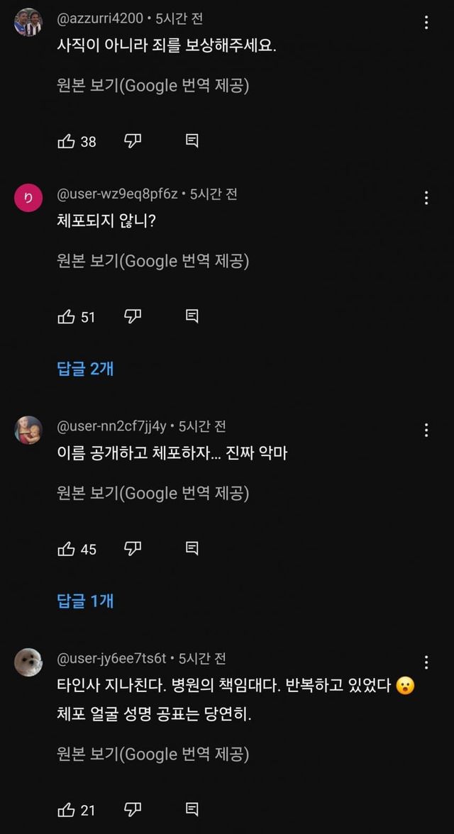Viewport: 454px width, 834px height.
Task: Like the comment by @azzurri4200
Action: tap(66, 141)
